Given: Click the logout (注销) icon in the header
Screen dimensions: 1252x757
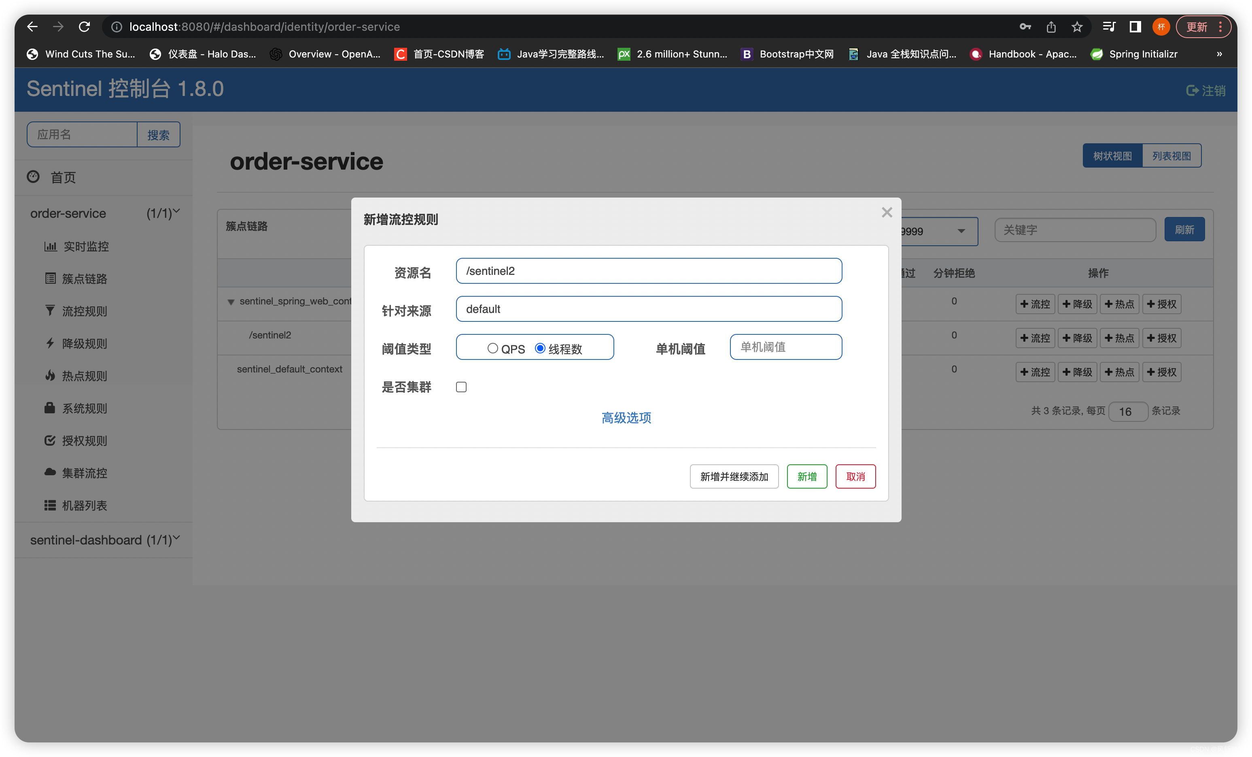Looking at the screenshot, I should (x=1192, y=91).
